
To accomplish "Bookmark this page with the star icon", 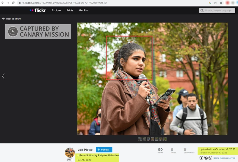I will [221, 3].
